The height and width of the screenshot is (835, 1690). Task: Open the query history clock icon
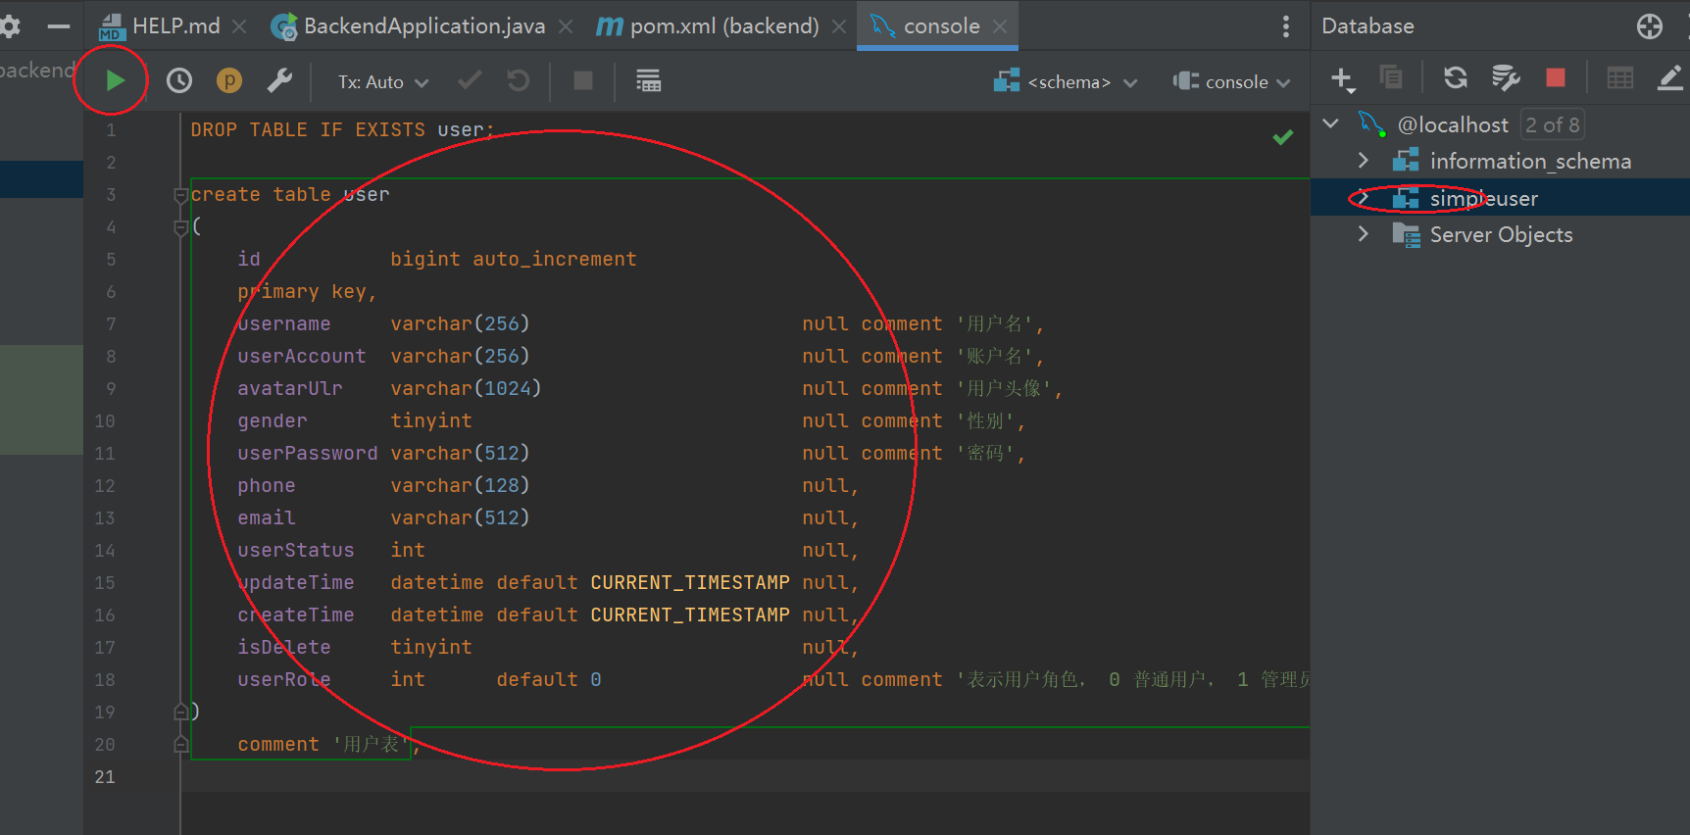(179, 80)
